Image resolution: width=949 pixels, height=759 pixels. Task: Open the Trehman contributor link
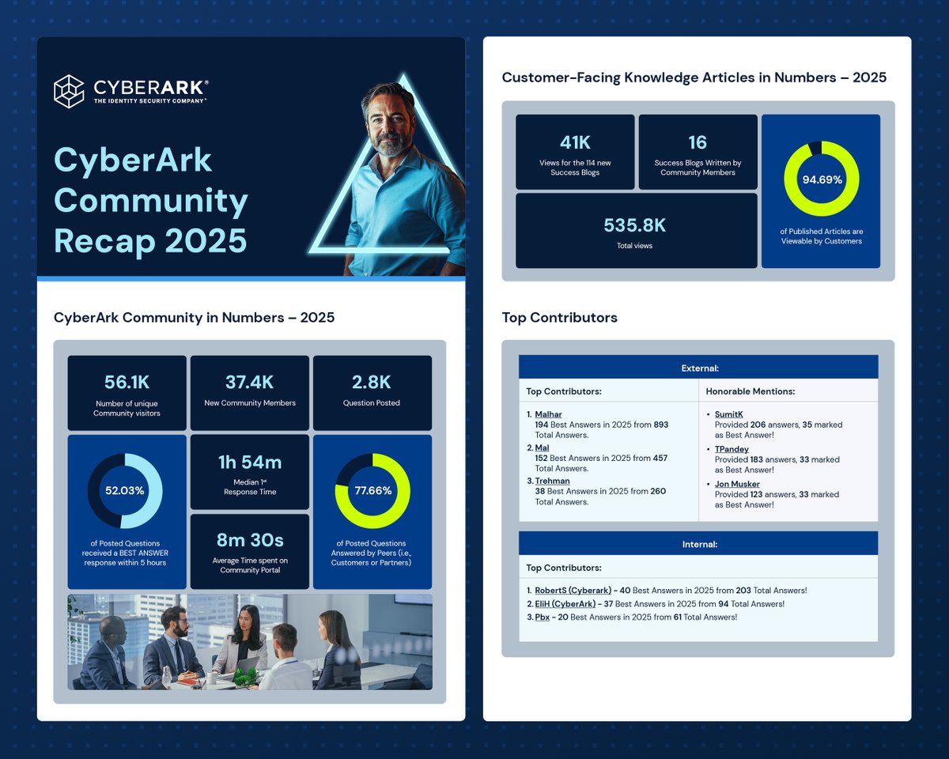click(552, 481)
